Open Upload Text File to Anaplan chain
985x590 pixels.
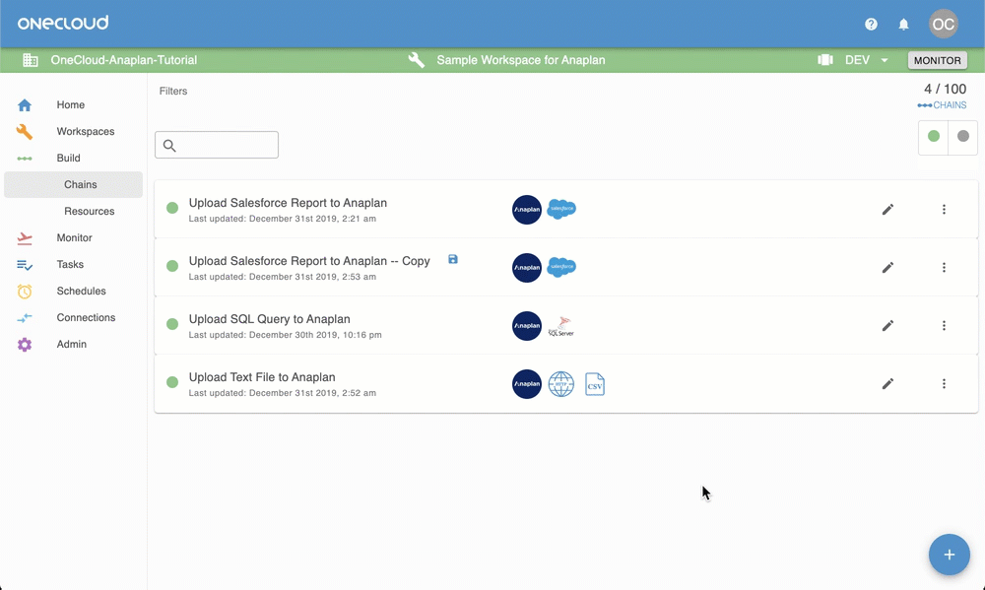(x=262, y=377)
